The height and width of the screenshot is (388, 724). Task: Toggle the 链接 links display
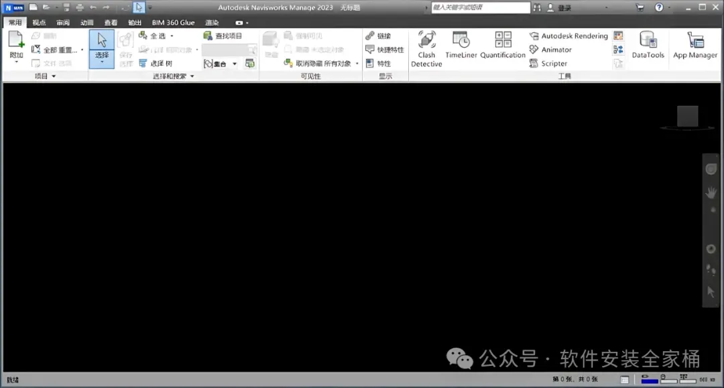pos(378,36)
